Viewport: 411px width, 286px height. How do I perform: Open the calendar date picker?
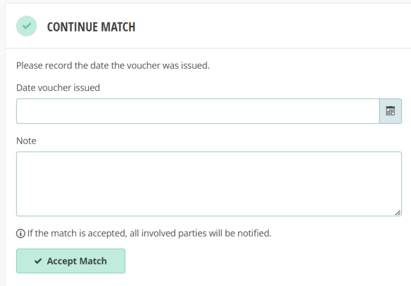click(x=390, y=111)
